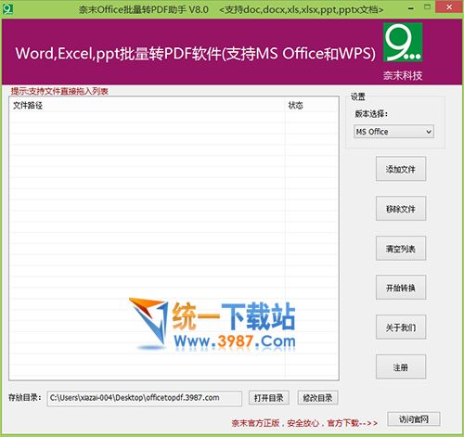This screenshot has height=437, width=464.
Task: Click the 添加文件 button
Action: pos(401,169)
